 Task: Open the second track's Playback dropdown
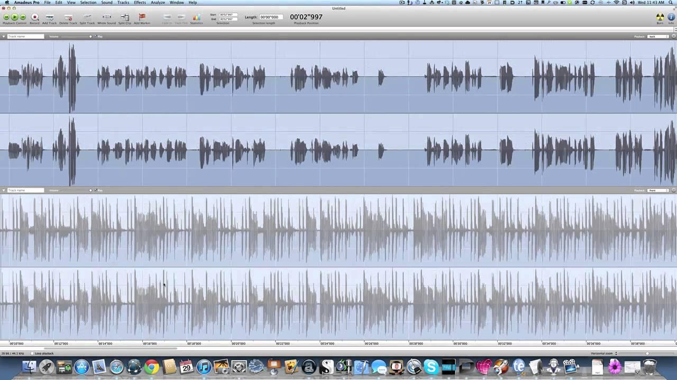point(658,190)
